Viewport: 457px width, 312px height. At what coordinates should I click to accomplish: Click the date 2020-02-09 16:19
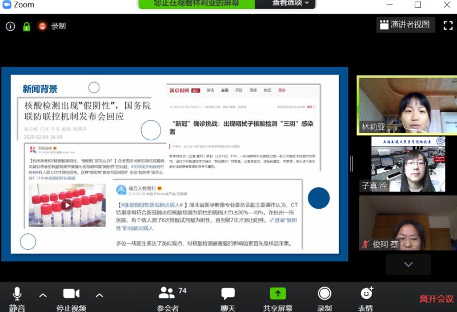click(43, 137)
